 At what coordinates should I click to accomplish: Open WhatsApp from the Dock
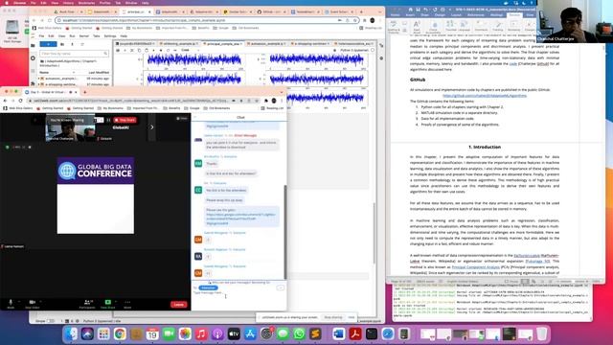(299, 334)
